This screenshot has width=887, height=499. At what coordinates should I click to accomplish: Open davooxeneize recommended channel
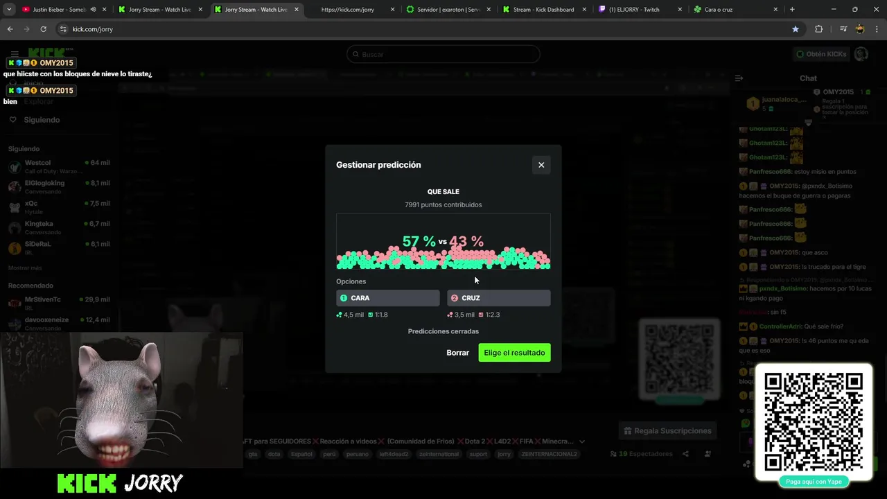tap(59, 323)
